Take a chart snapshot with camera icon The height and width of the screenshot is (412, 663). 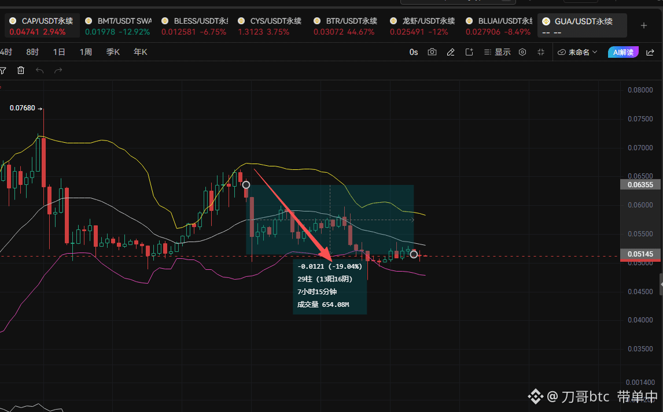[432, 52]
